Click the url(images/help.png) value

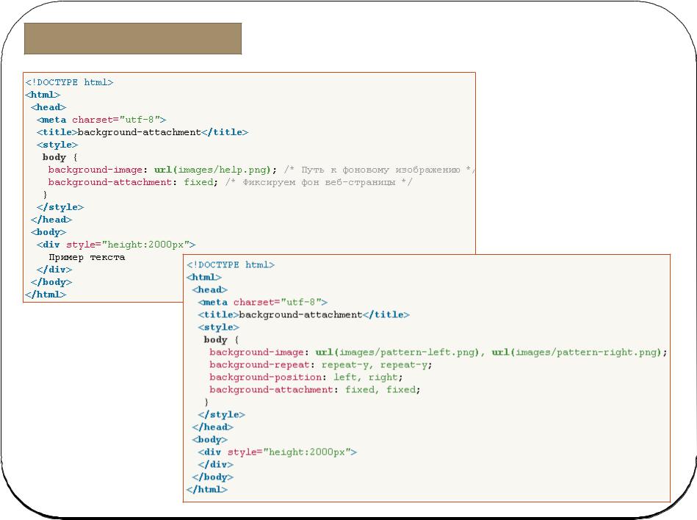(212, 170)
